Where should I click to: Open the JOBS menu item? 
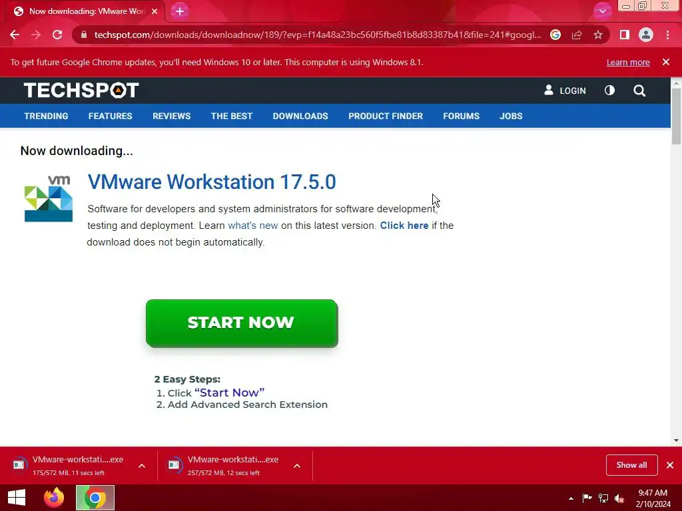(x=511, y=116)
